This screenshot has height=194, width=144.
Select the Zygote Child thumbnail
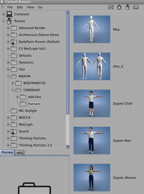click(92, 103)
